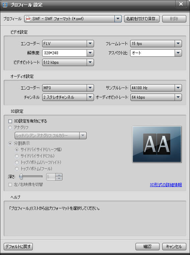This screenshot has width=190, height=255.
Task: Select サイドバイサイド(ハーフ幅) radio option
Action: (17, 150)
